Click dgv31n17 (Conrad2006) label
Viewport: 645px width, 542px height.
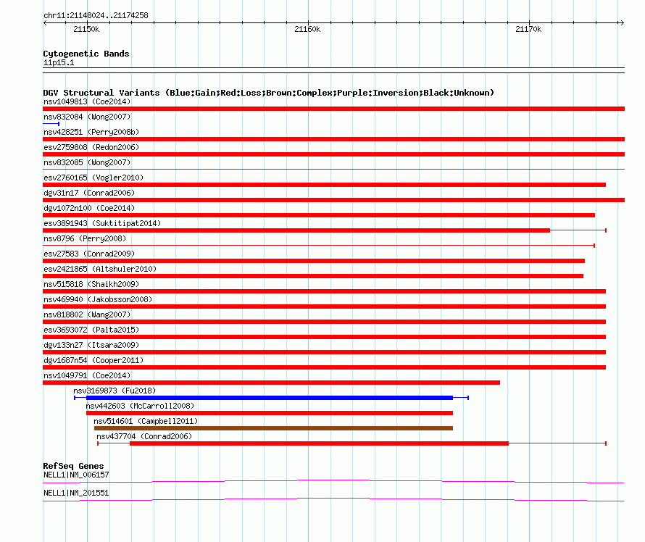pyautogui.click(x=89, y=193)
